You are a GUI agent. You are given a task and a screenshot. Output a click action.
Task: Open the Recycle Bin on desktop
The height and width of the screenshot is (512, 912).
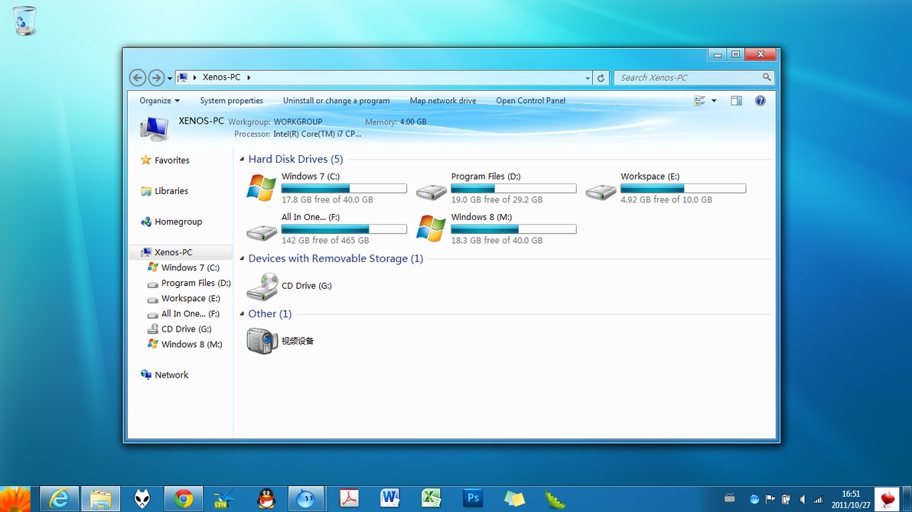tap(24, 21)
